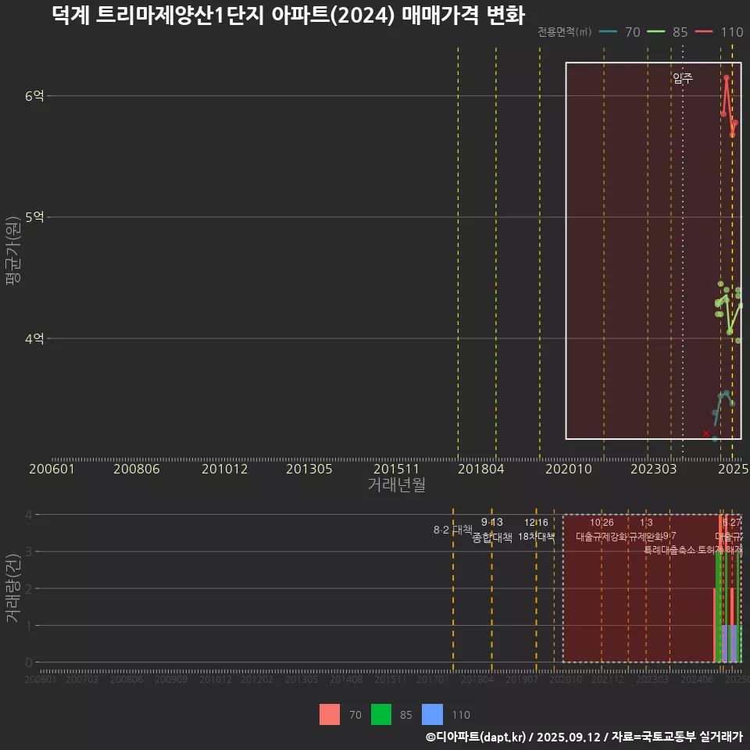Click the 4억 price axis label

pos(34,338)
